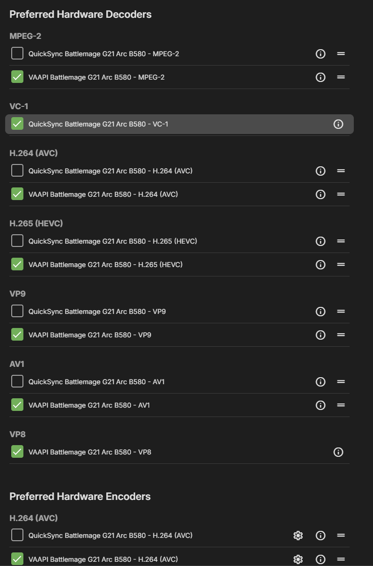373x566 pixels.
Task: Uncheck VAAPI VP9 decoder checkbox
Action: tap(17, 335)
